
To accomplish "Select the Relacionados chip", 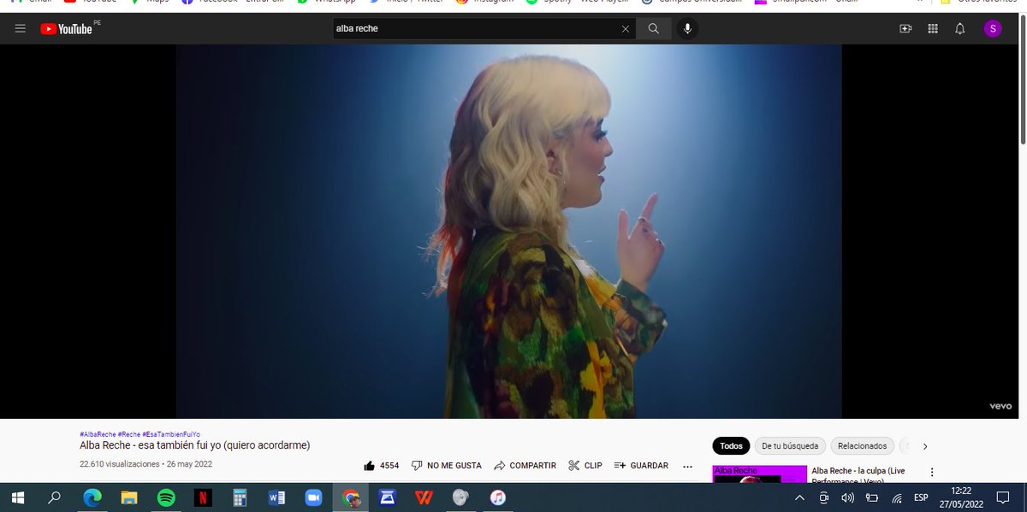I will 862,446.
